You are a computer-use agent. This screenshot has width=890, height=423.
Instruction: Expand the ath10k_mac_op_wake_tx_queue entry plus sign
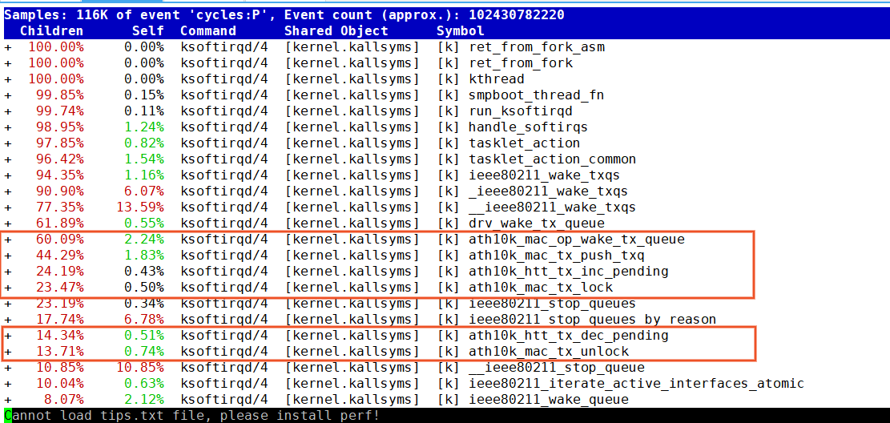[x=8, y=240]
